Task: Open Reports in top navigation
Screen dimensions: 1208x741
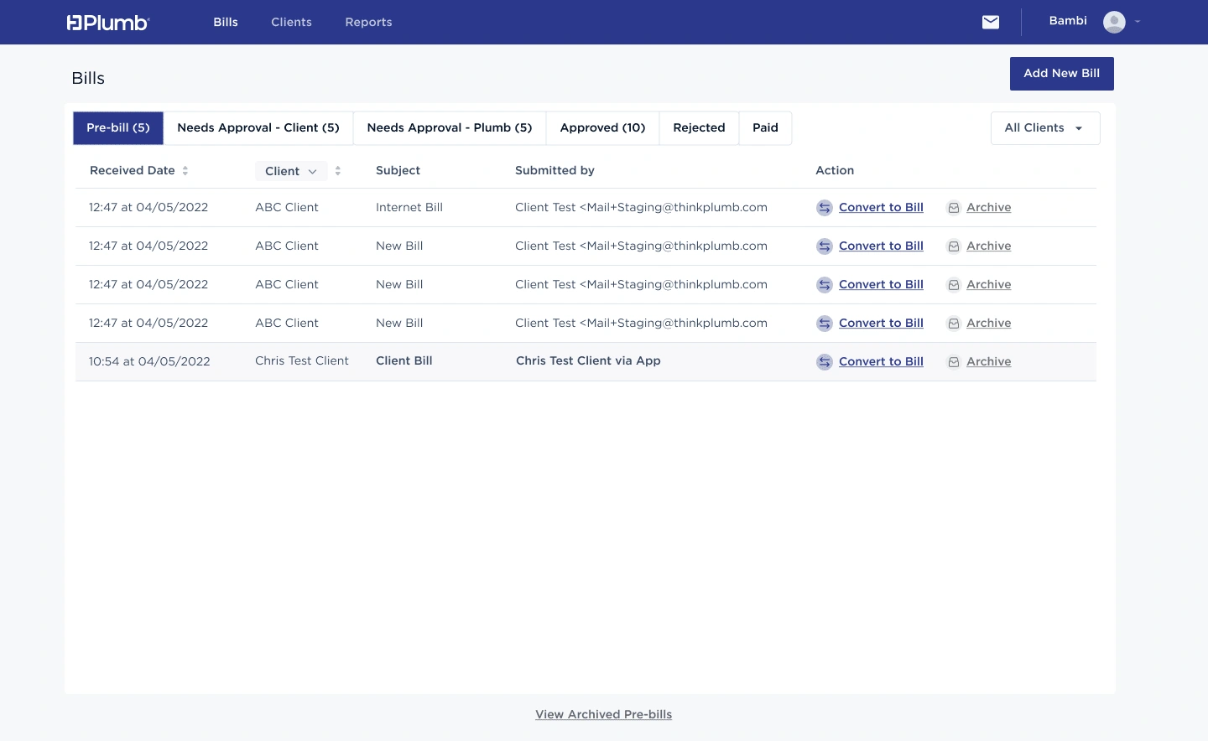Action: click(368, 22)
